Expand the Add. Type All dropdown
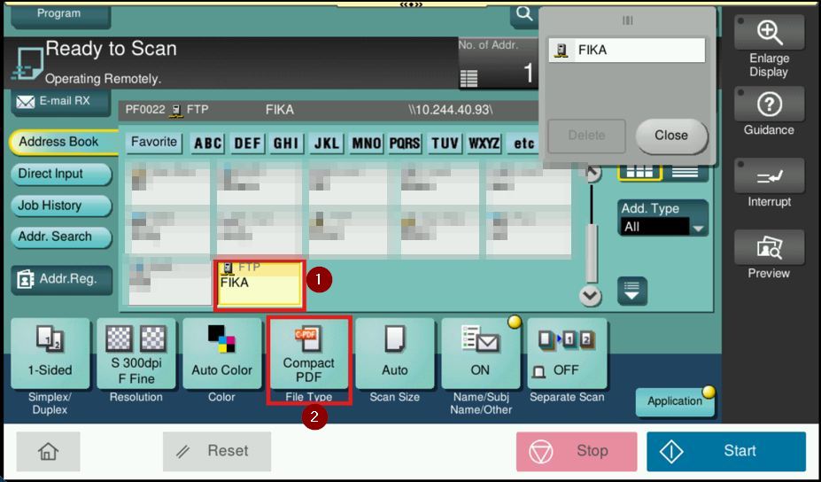The height and width of the screenshot is (482, 821). [664, 227]
